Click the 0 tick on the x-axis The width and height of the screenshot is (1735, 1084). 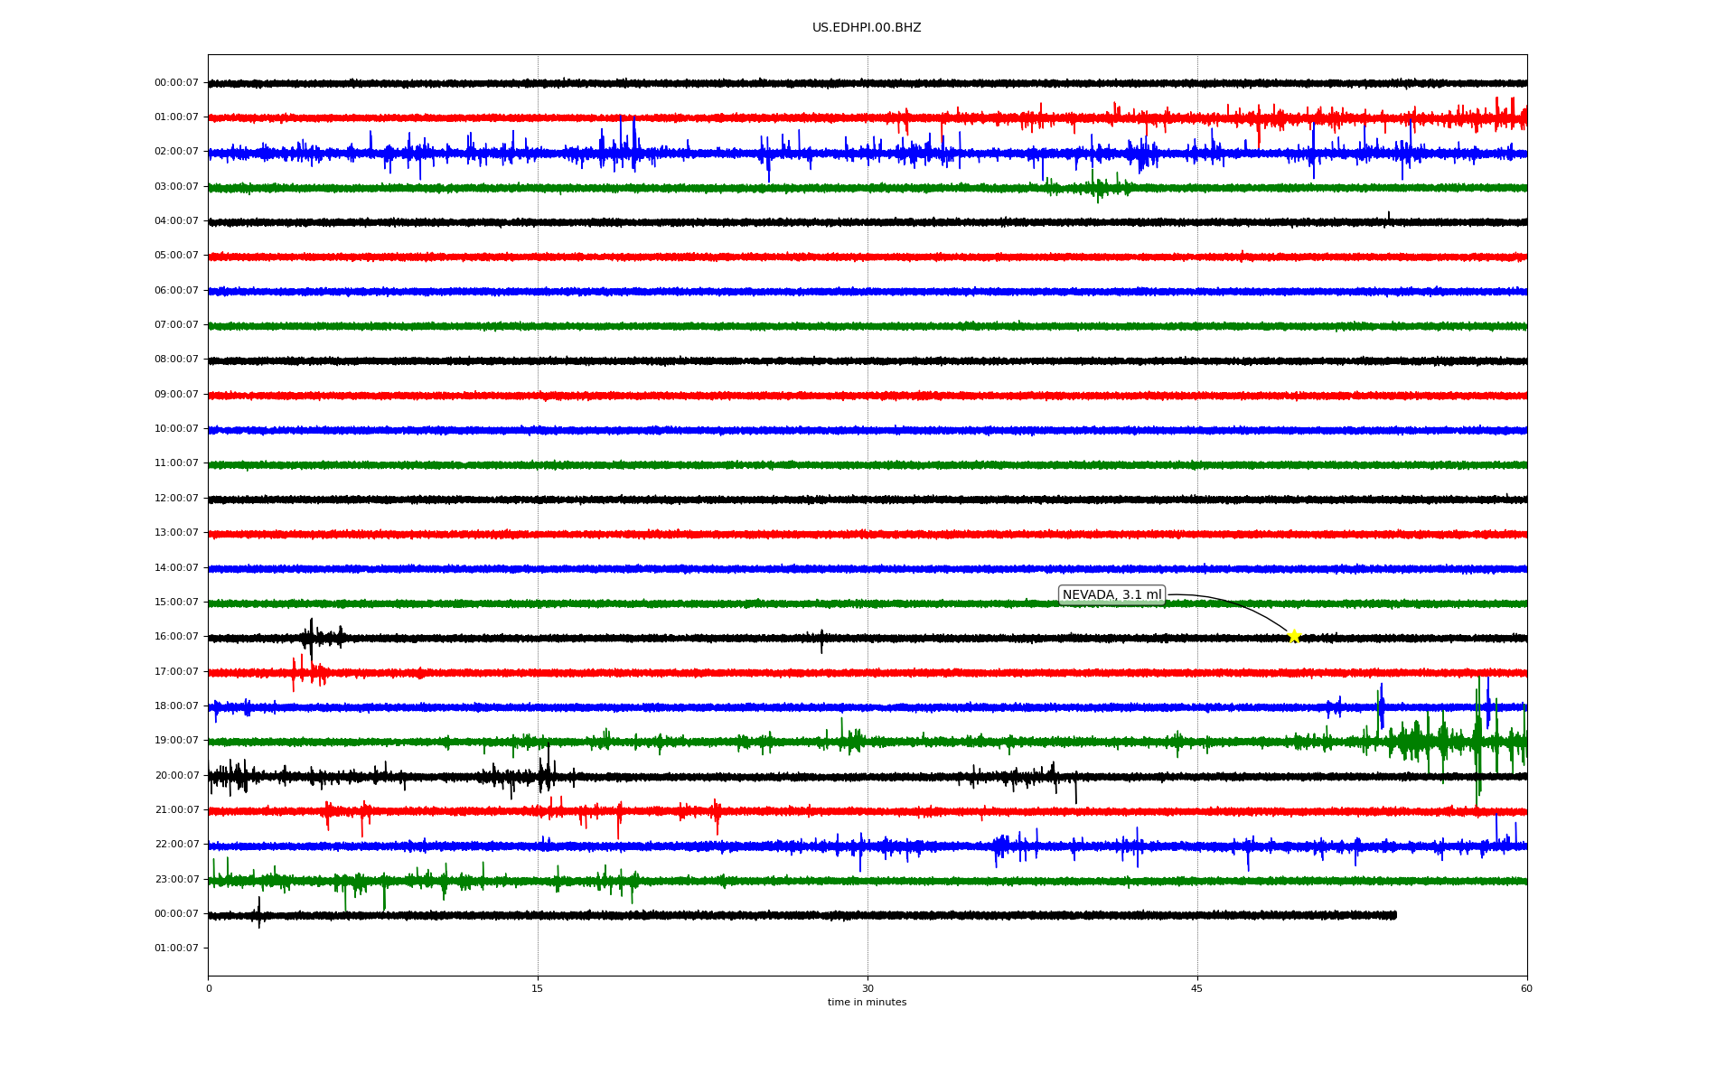click(209, 988)
